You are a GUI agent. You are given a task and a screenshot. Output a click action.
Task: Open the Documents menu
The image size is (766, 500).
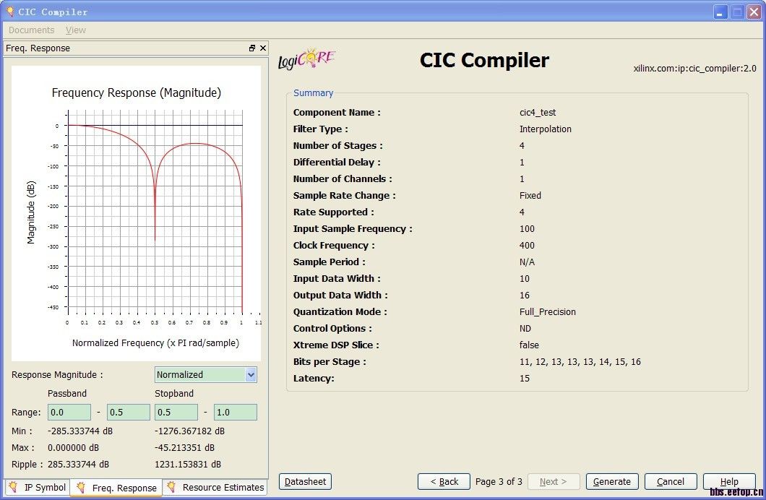pos(31,30)
